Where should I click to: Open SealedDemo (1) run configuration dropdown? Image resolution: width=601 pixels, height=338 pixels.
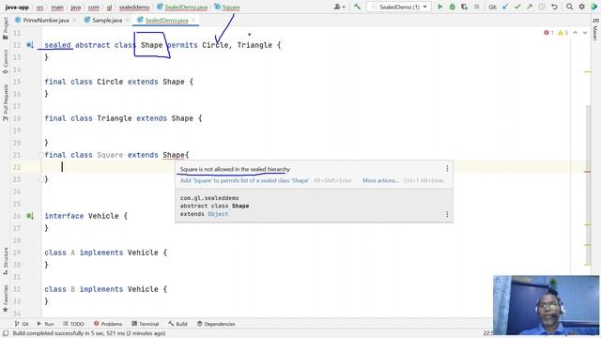[x=399, y=7]
